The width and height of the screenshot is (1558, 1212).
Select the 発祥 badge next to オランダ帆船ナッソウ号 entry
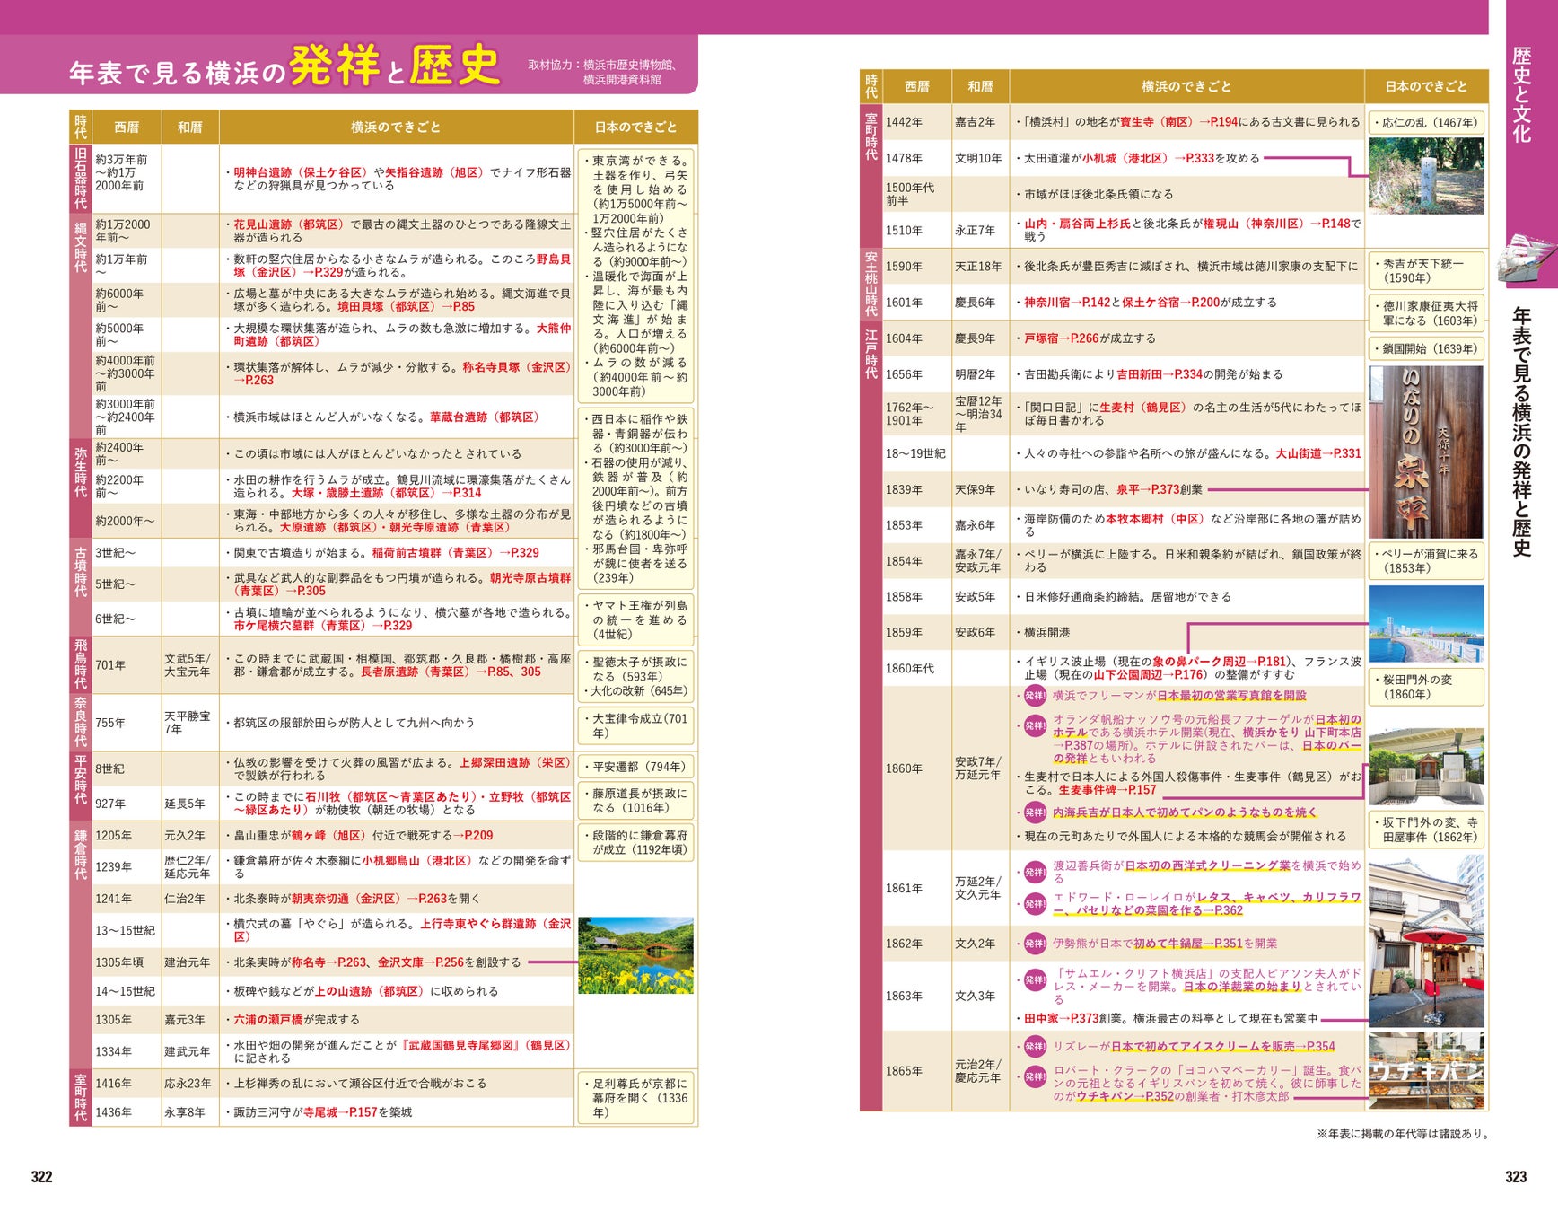1035,725
